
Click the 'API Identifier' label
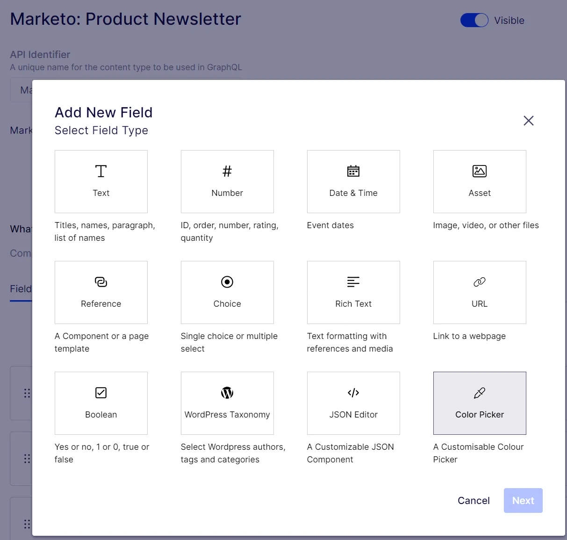point(40,55)
